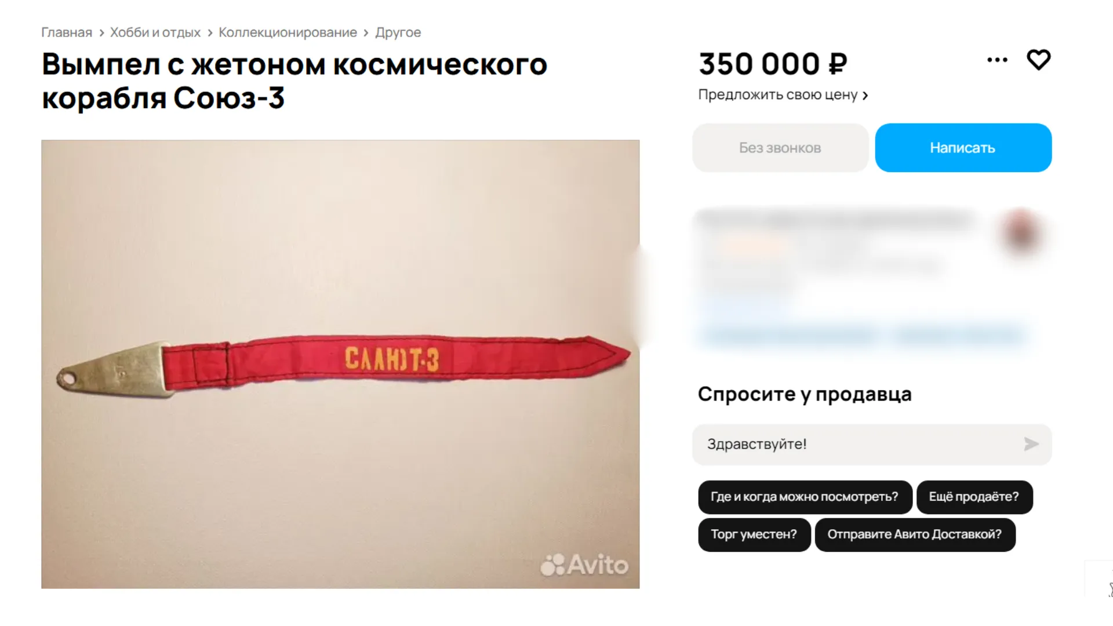
Task: Open Коллекционирование breadcrumb category
Action: point(288,32)
